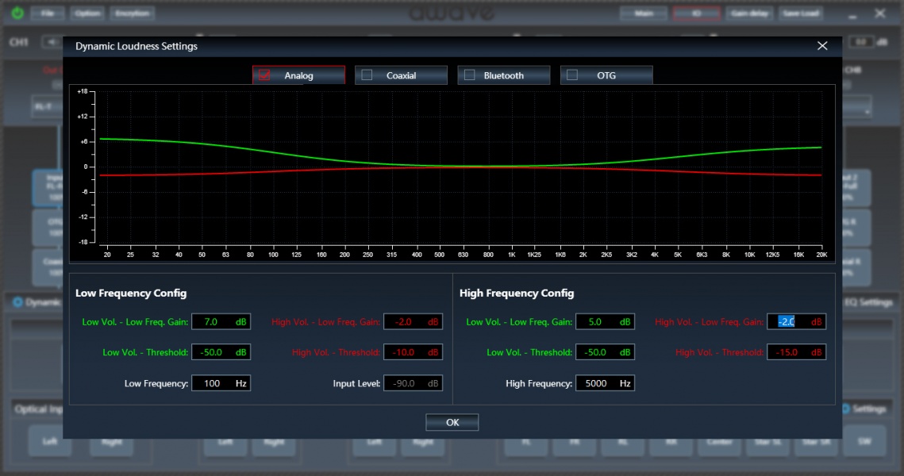Click the -10.0 dB High Vol. Threshold field
Viewport: 904px width, 476px height.
[x=406, y=352]
